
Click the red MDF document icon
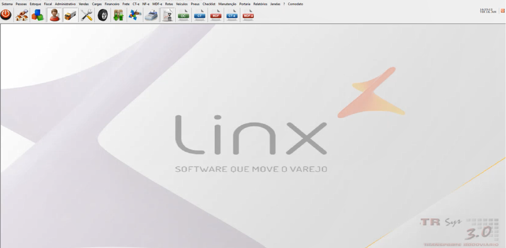[216, 15]
